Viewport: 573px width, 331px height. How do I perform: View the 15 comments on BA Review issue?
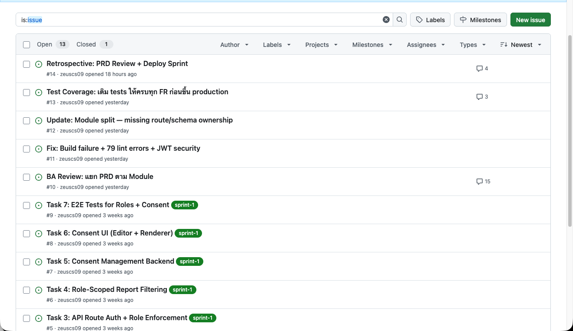[x=483, y=181]
